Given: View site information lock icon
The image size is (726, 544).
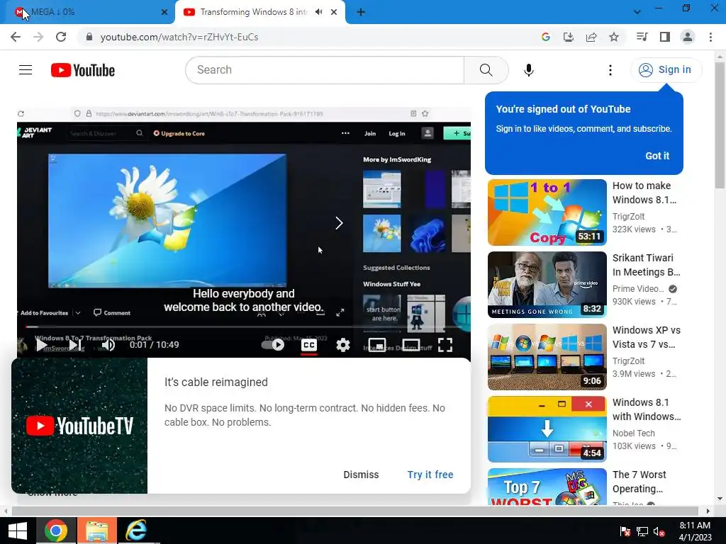Looking at the screenshot, I should click(x=89, y=37).
